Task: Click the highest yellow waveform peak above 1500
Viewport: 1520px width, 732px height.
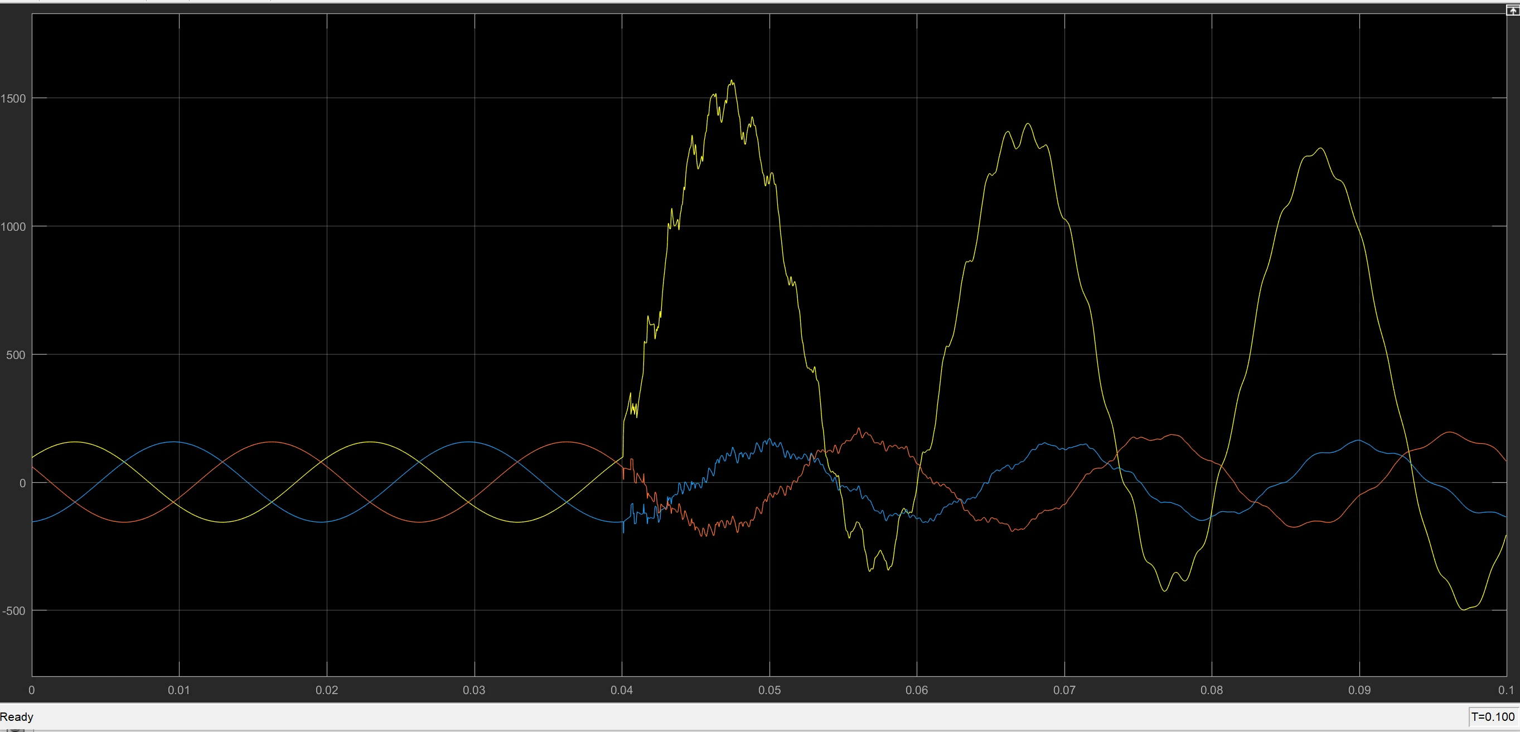Action: point(732,81)
